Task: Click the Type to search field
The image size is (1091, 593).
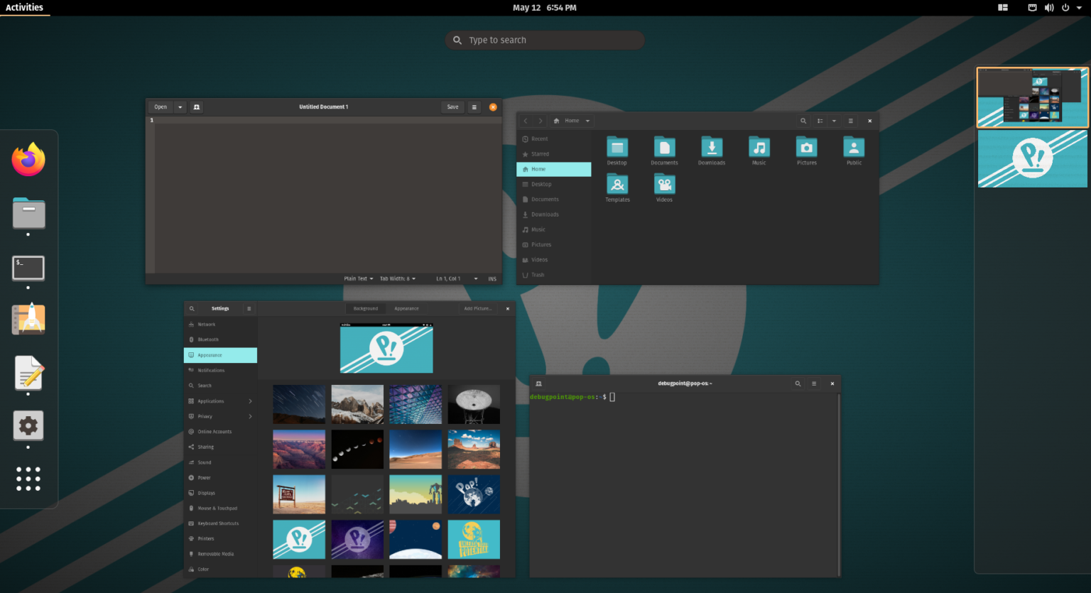Action: [545, 40]
